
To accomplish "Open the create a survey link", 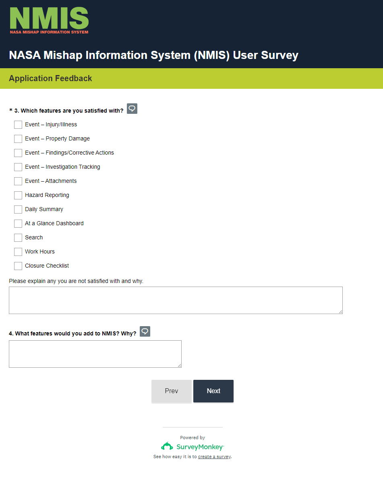I will (x=214, y=457).
